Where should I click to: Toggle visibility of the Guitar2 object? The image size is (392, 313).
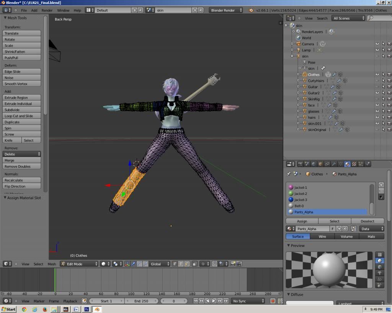pos(377,93)
